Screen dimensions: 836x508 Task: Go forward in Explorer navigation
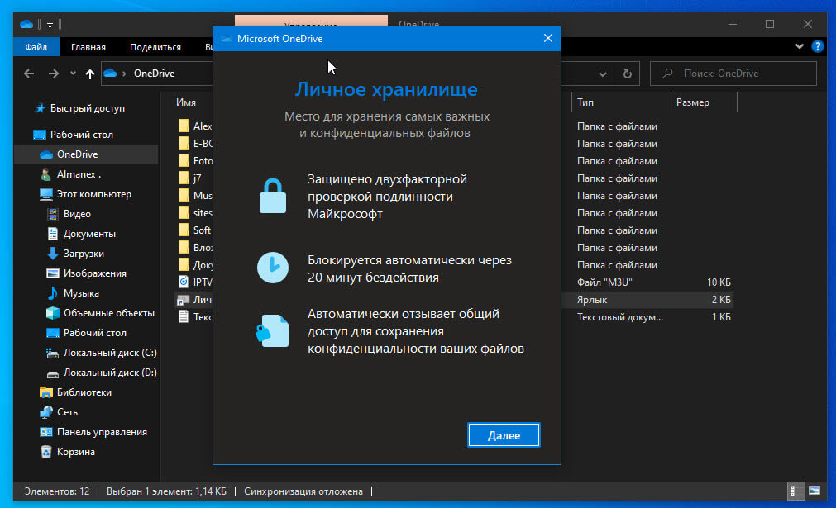coord(53,74)
